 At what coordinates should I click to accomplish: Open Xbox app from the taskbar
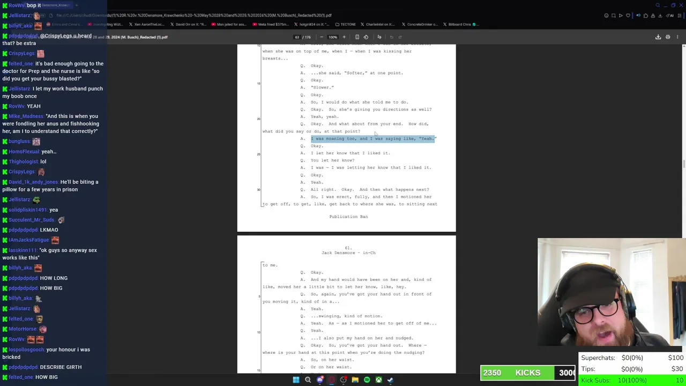[378, 380]
